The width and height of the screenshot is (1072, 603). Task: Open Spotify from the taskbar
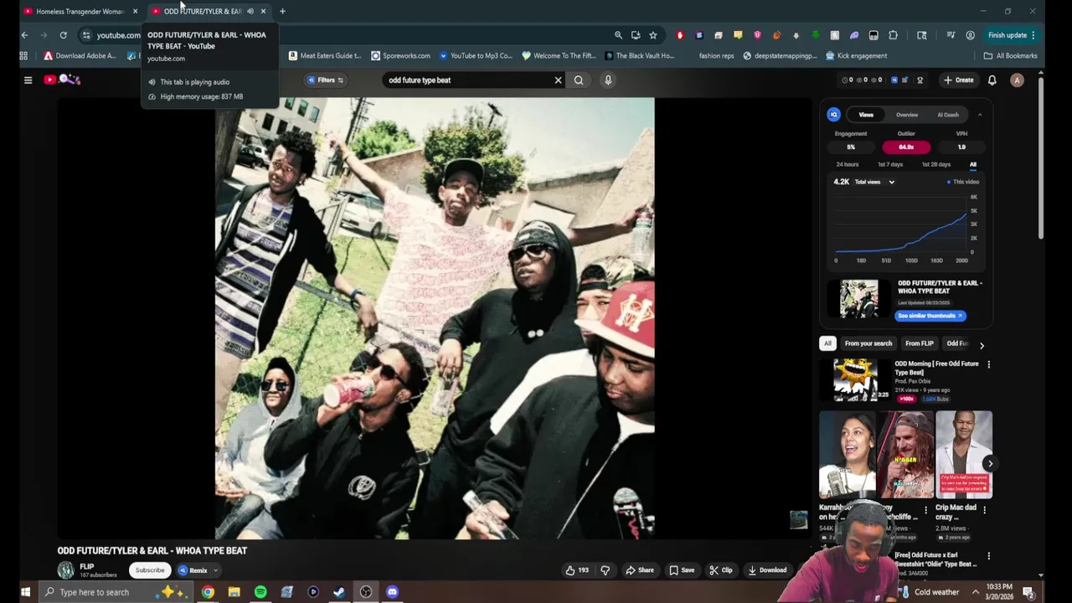[260, 592]
